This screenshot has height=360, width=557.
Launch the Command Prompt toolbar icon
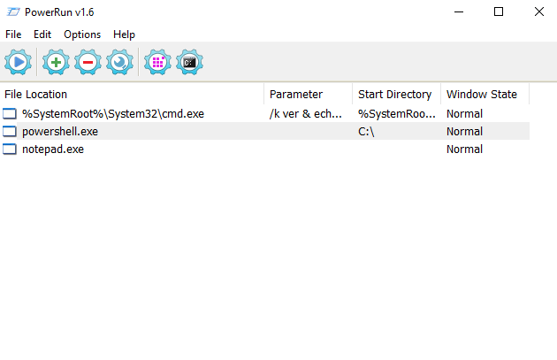pyautogui.click(x=189, y=62)
